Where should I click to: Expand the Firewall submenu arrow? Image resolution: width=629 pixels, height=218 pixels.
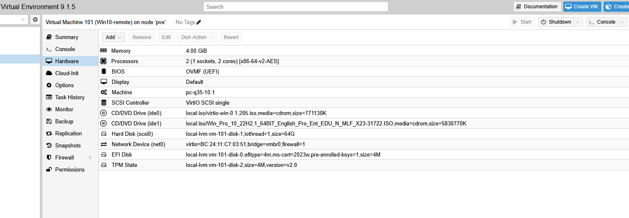[91, 157]
